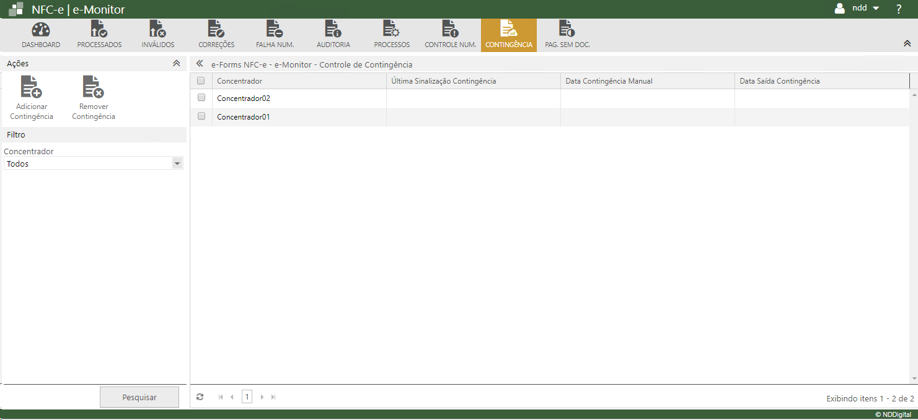
Task: Open the Concentrador filter dropdown
Action: [x=177, y=164]
